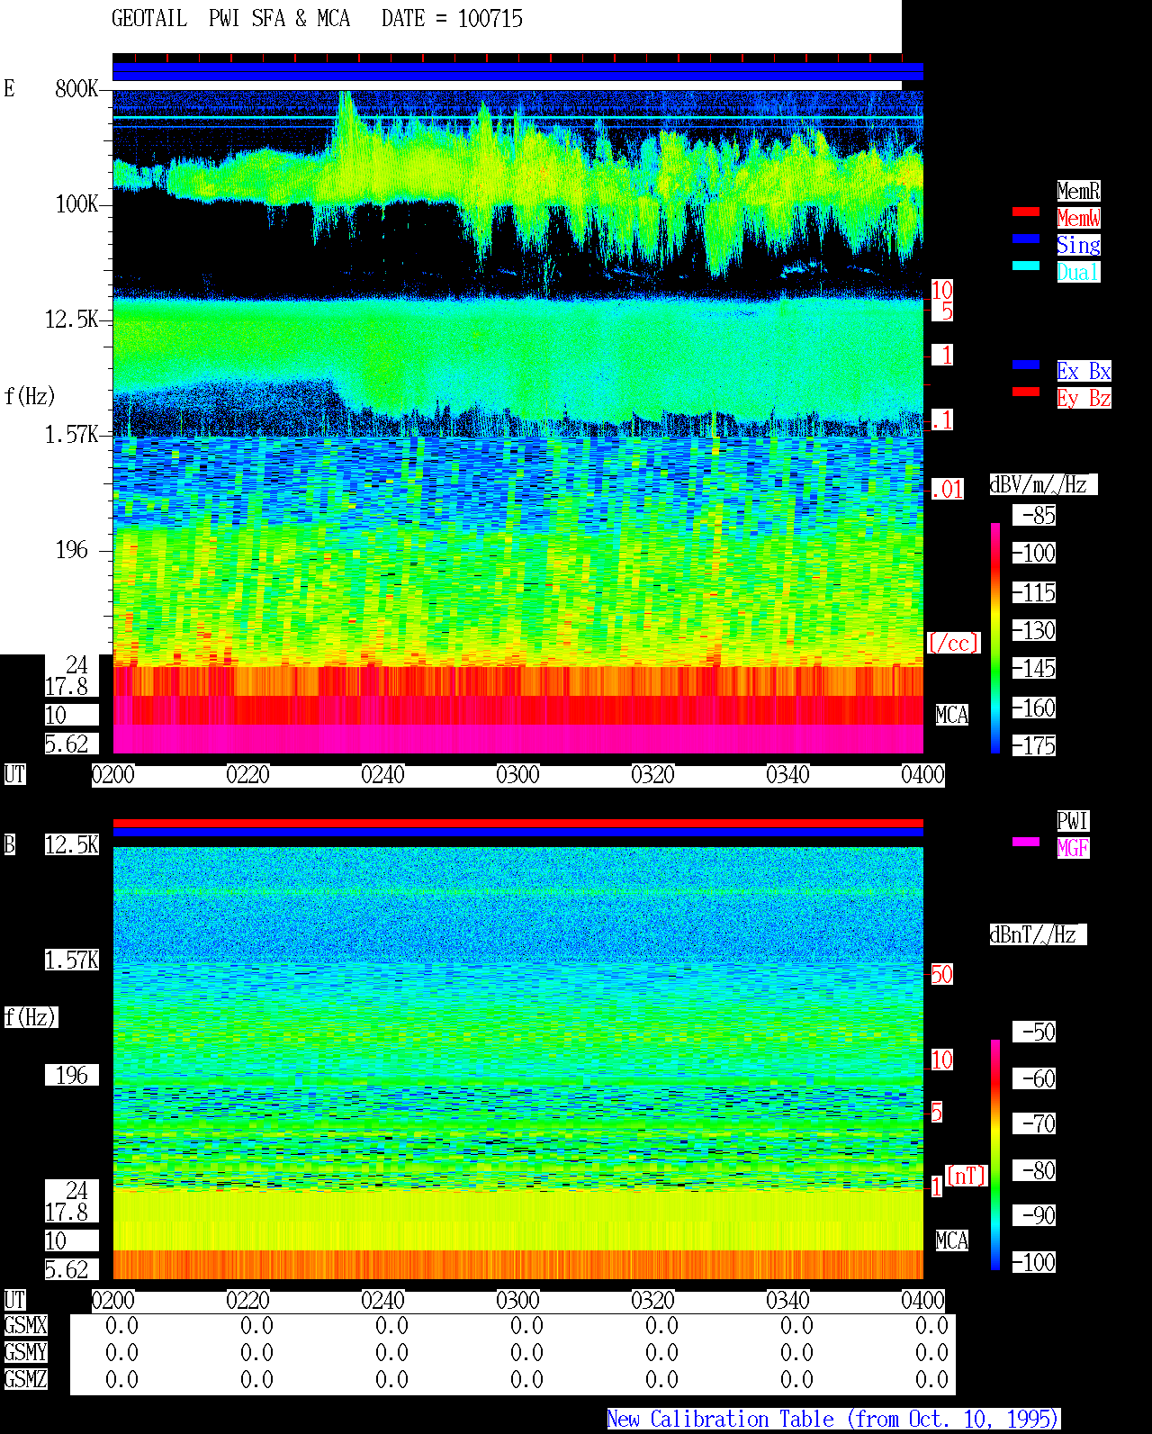The height and width of the screenshot is (1434, 1152).
Task: Click the MCA label beside E spectrogram
Action: pos(952,716)
